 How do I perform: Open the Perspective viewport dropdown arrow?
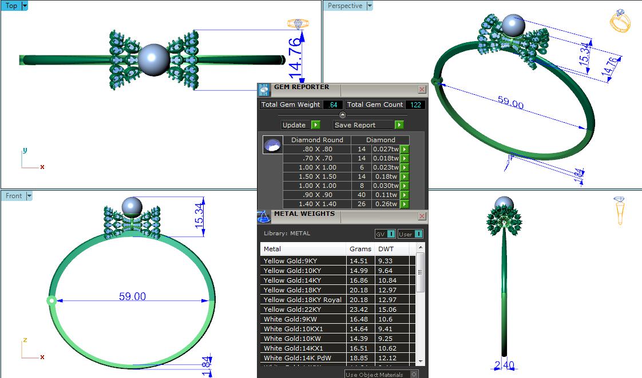point(370,6)
